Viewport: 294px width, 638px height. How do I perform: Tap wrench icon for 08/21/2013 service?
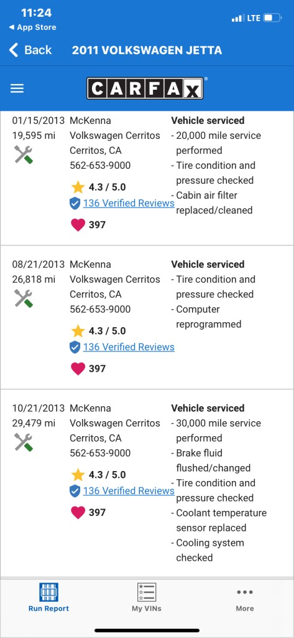coord(23,298)
